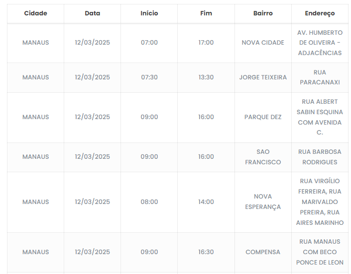Click the Data column header
The height and width of the screenshot is (274, 351).
pos(92,13)
